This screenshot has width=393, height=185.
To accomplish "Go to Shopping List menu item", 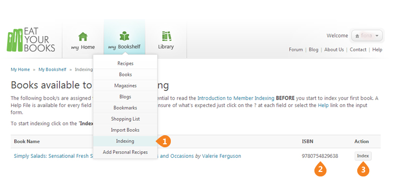I will (125, 119).
